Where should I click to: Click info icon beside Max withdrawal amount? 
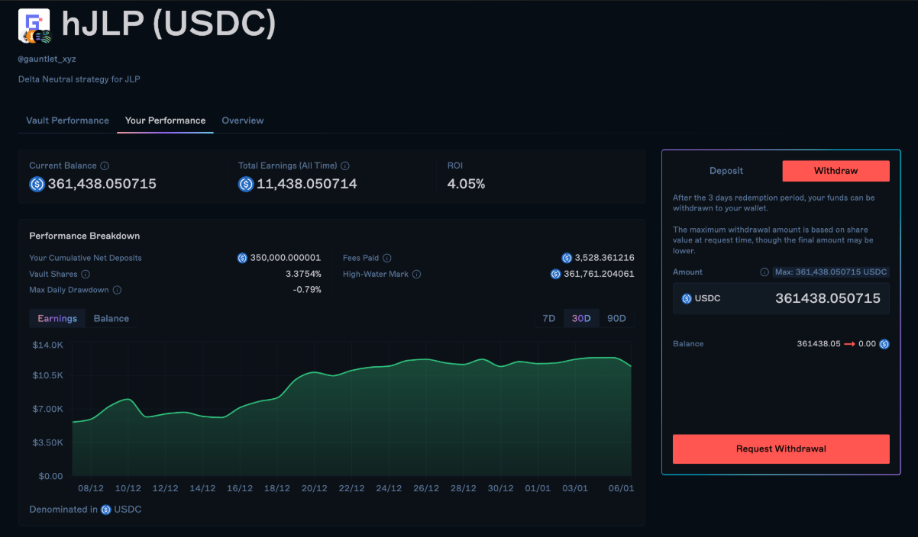764,272
